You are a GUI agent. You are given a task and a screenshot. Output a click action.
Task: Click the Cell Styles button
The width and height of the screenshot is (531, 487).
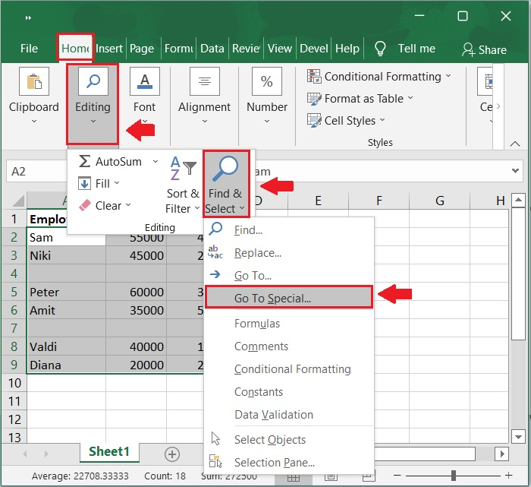(x=347, y=120)
